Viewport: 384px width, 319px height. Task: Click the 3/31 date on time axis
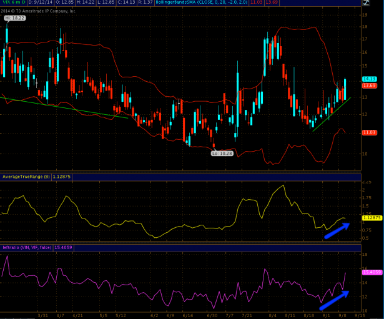tap(42, 315)
